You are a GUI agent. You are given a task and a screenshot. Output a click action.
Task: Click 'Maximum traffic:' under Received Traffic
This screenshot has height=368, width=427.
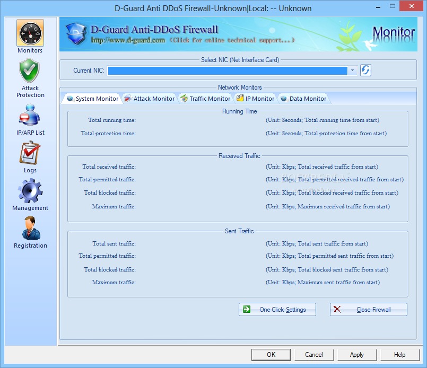[x=114, y=206]
